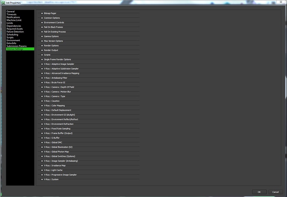287x197 pixels.
Task: Click the Job Properties window icon
Action: point(3,2)
